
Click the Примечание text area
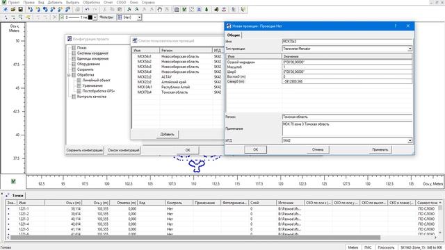click(347, 129)
